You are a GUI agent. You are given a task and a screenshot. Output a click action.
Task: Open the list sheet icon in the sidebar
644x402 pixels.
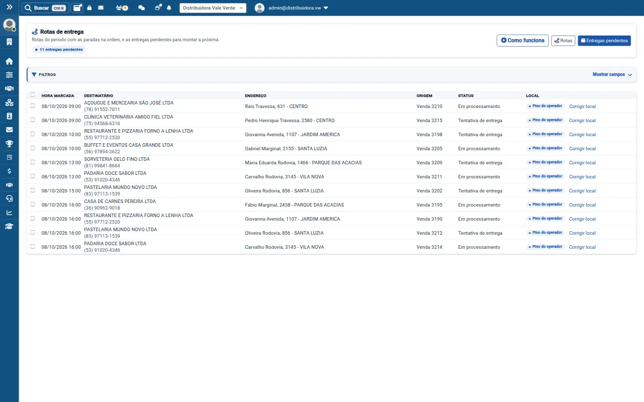tap(9, 157)
